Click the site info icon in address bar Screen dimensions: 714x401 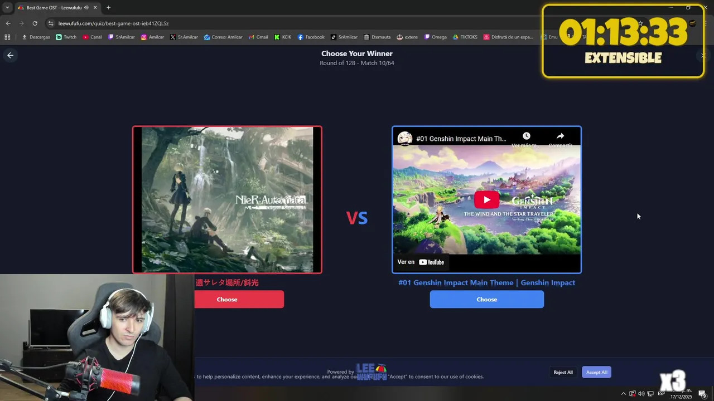(x=51, y=23)
